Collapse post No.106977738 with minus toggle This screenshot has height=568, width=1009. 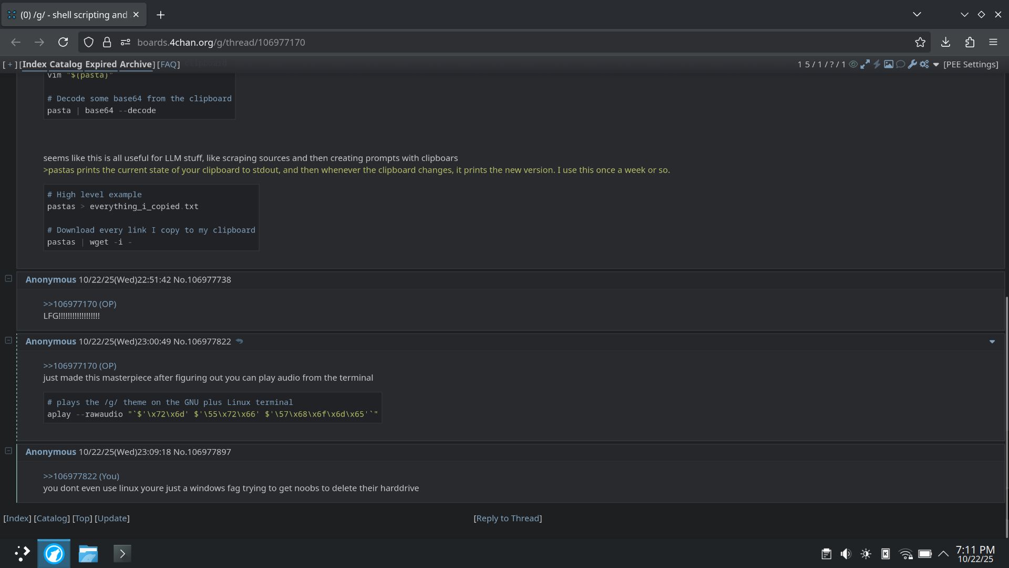click(x=8, y=279)
